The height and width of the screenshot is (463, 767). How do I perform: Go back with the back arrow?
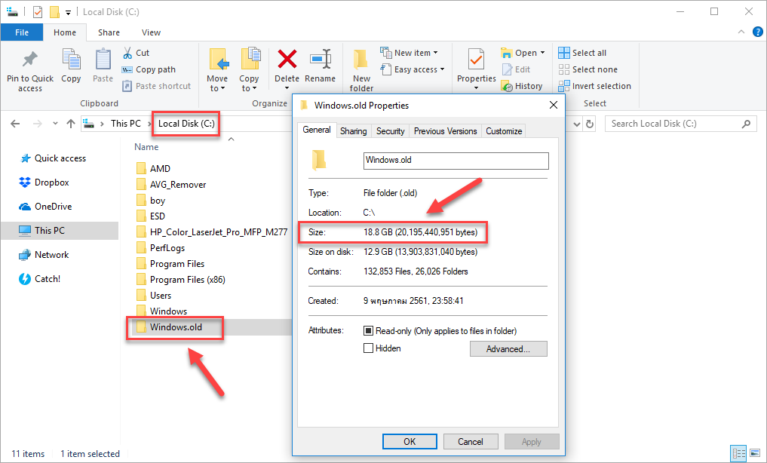point(15,124)
